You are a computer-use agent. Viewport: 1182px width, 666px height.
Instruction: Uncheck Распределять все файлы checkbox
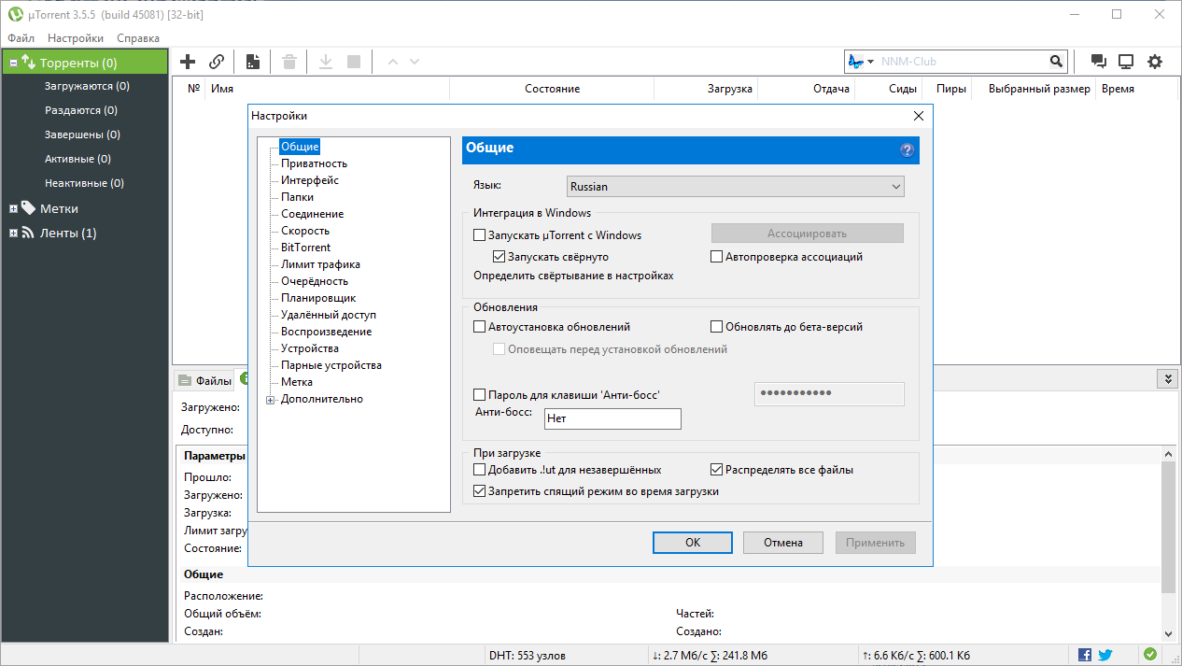(x=717, y=470)
